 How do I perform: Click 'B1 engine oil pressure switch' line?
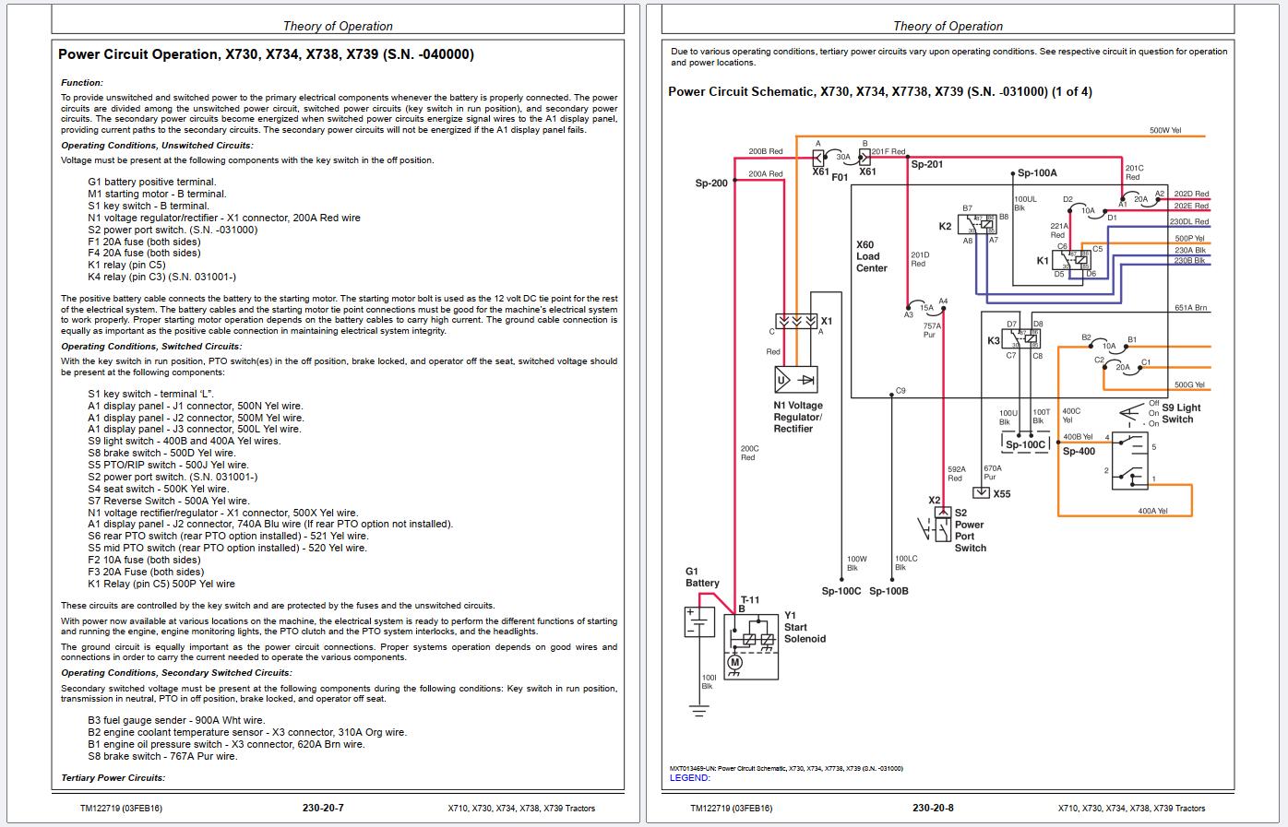click(227, 745)
